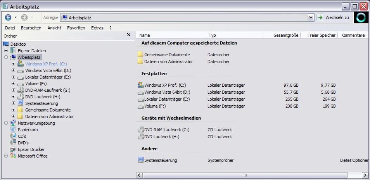Click horizontal scrollbar left arrow

(x=140, y=175)
